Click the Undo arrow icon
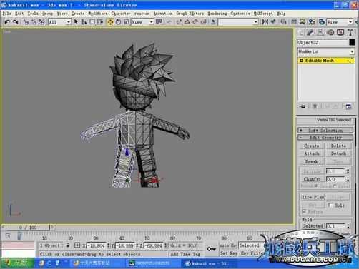Viewport: 359px width, 269px height. click(7, 22)
